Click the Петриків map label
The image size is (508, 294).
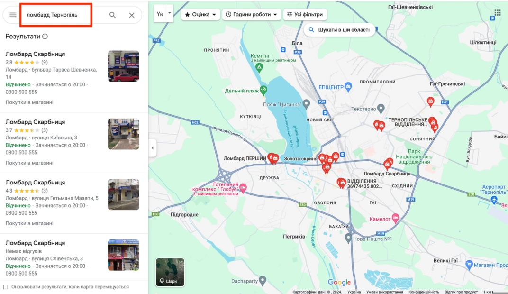[294, 237]
